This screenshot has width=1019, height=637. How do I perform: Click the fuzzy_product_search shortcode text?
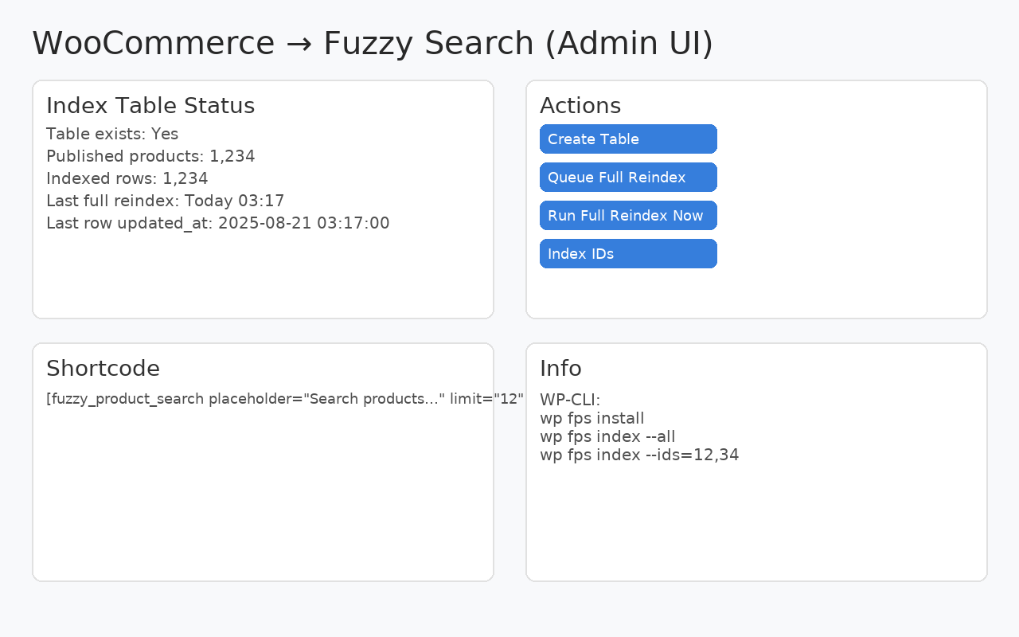coord(284,399)
